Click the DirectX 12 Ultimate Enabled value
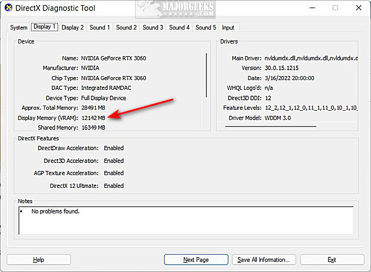371x272 pixels. point(114,186)
